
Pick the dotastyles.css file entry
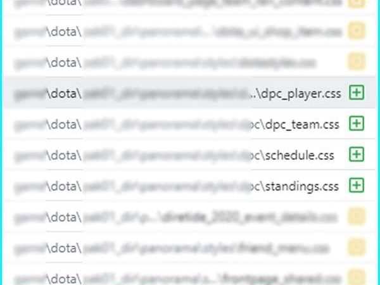(189, 61)
